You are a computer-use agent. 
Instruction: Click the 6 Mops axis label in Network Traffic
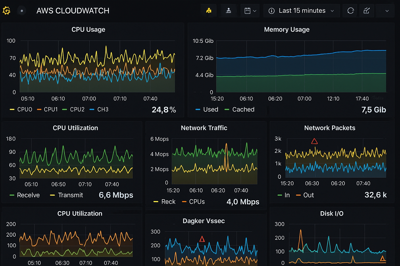pos(159,139)
